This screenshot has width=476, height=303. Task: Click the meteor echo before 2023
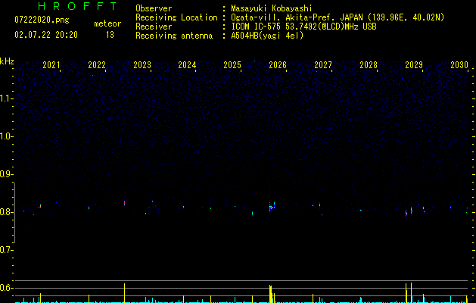click(x=124, y=203)
